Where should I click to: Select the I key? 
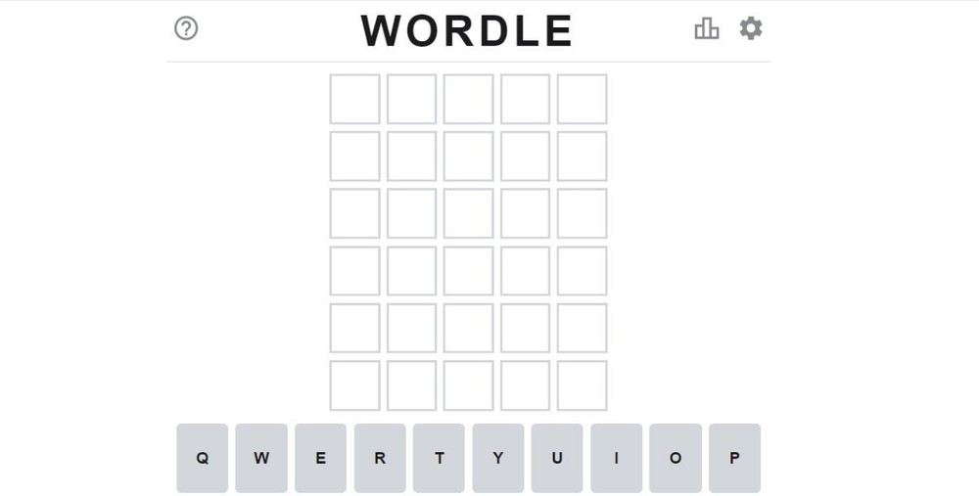[x=616, y=458]
